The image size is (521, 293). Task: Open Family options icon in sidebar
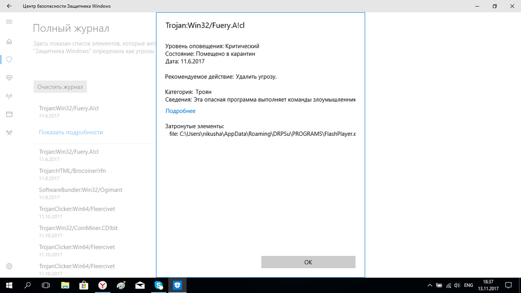click(9, 133)
